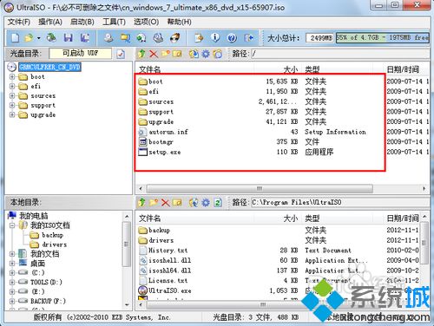Click the gear icon in local pane toolbar
Viewport: 434px width, 326px height.
click(x=206, y=202)
